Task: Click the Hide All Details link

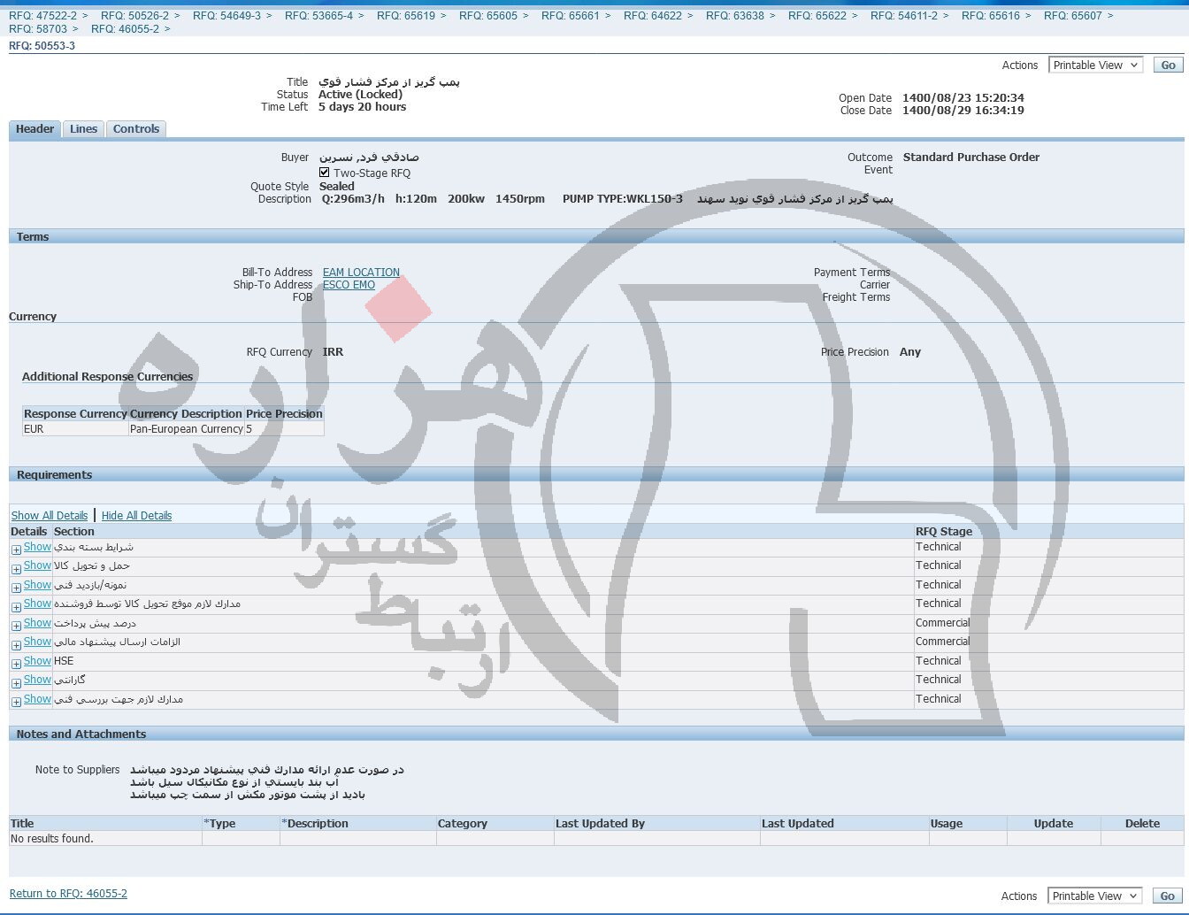Action: pos(136,516)
